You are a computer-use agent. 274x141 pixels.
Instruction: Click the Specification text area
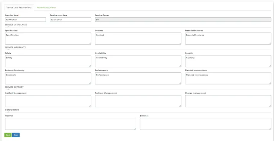coord(48,38)
